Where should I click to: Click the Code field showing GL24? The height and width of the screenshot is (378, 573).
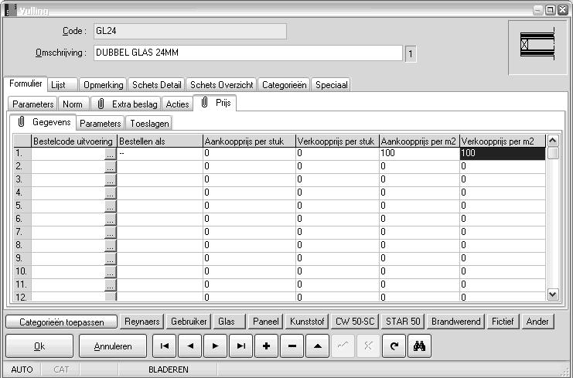point(190,32)
